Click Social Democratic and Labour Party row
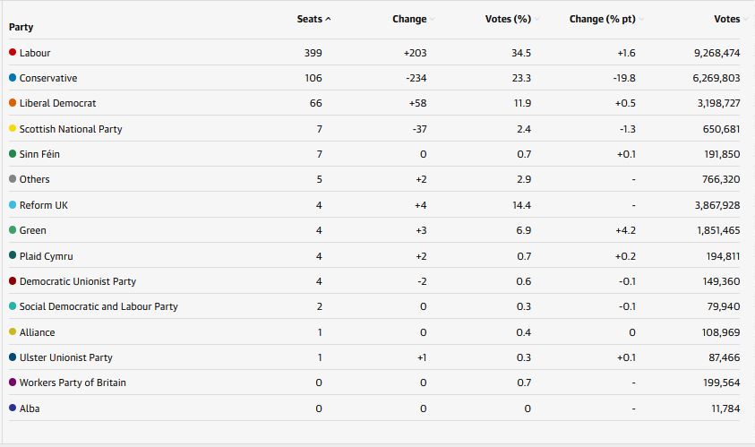755x447 pixels. click(99, 306)
